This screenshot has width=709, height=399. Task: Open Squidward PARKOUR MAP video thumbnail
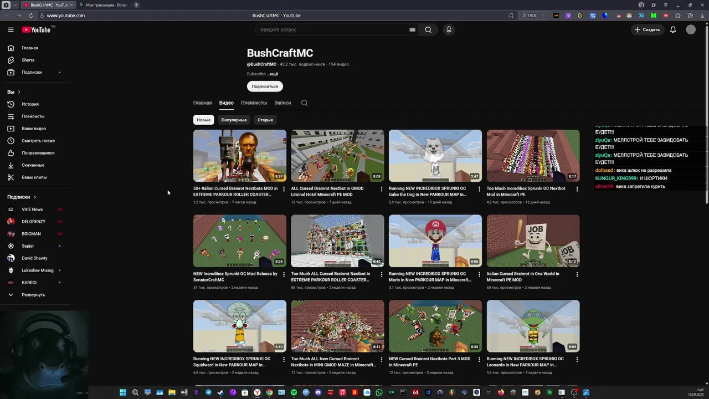click(240, 326)
